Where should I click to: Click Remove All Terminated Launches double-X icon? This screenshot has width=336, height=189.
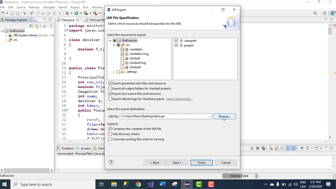[263, 148]
